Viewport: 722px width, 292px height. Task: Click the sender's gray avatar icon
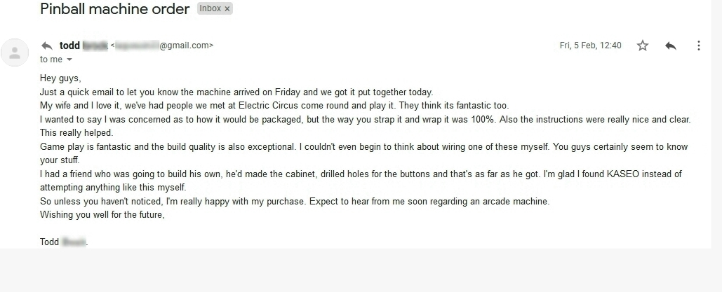click(x=15, y=53)
